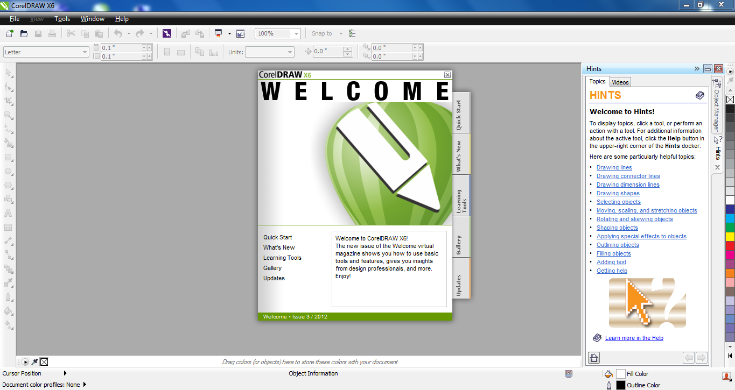
Task: Toggle Portrait page orientation
Action: pyautogui.click(x=167, y=52)
